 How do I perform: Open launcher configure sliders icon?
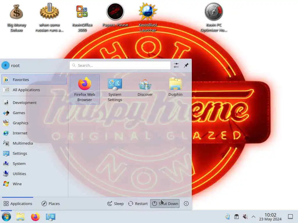(176, 65)
